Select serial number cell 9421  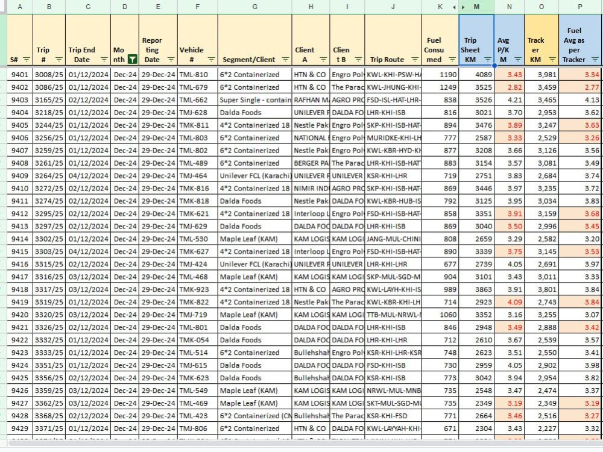[20, 327]
